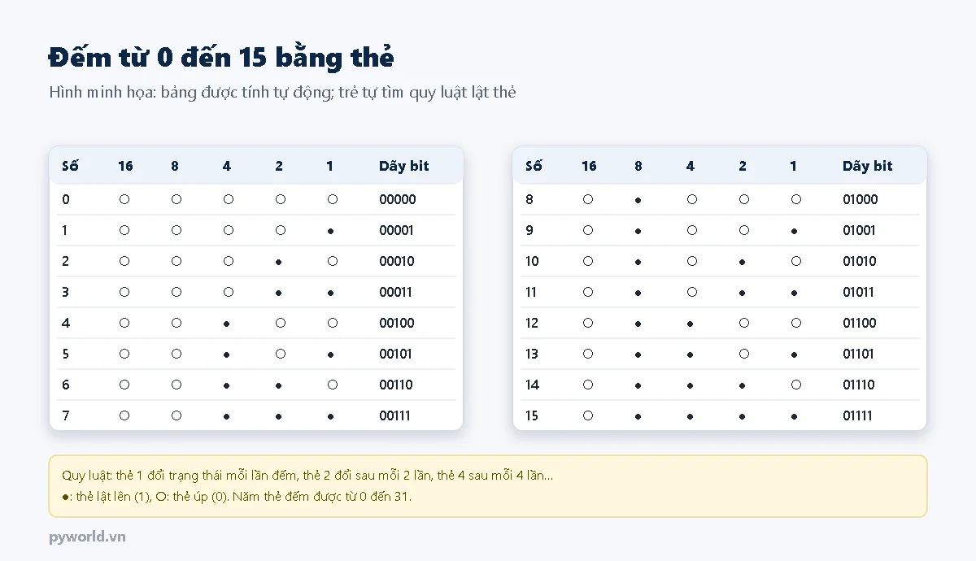Click the filled dot for card 1 in row 1
The width and height of the screenshot is (976, 561).
(331, 231)
